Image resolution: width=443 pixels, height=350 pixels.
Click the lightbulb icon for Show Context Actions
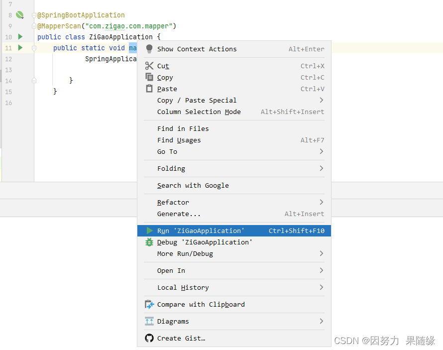point(149,49)
